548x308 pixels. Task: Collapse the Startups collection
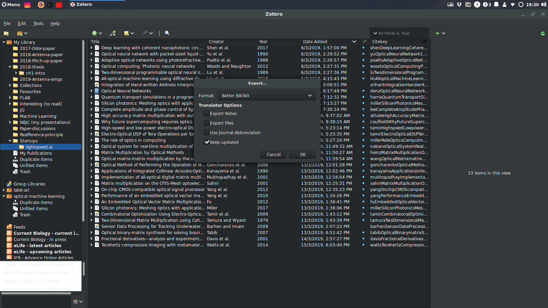coord(10,141)
